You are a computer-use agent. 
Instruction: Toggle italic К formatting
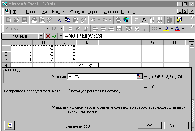coord(78,29)
